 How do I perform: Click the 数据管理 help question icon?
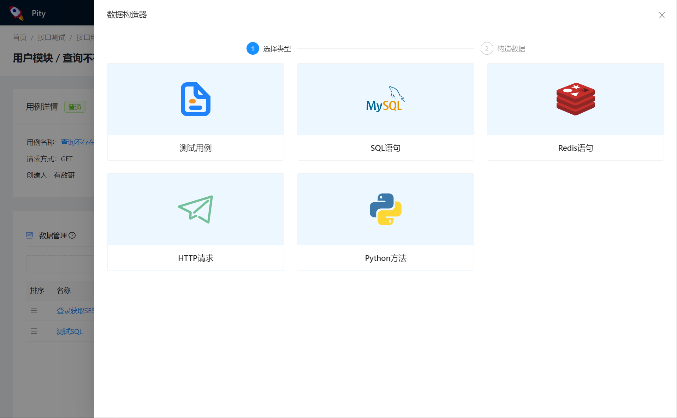coord(72,235)
